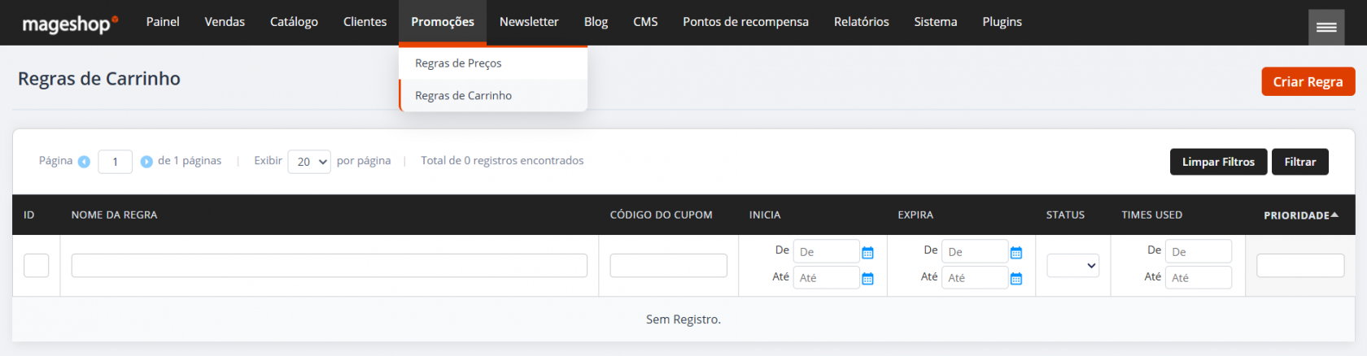Open the Catálogo menu
This screenshot has height=356, width=1367.
point(294,22)
